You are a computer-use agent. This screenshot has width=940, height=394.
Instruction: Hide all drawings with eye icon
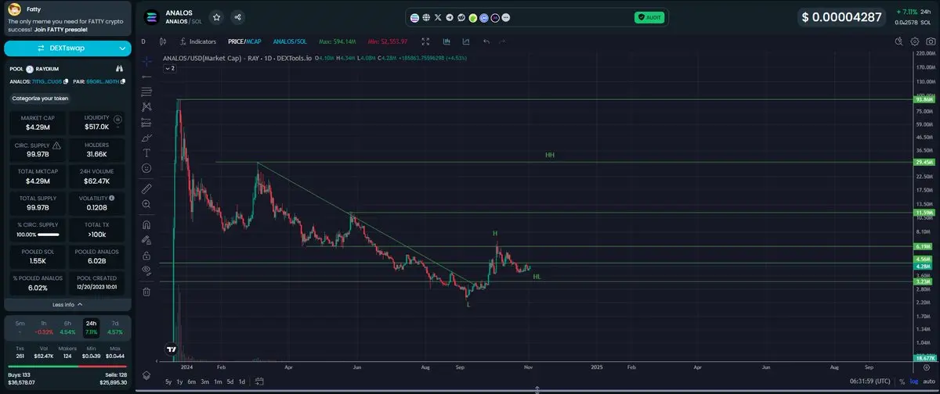146,270
